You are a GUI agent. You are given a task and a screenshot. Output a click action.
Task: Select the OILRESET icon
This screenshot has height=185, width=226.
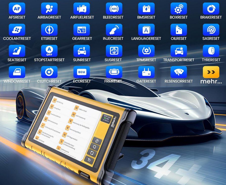(179, 30)
